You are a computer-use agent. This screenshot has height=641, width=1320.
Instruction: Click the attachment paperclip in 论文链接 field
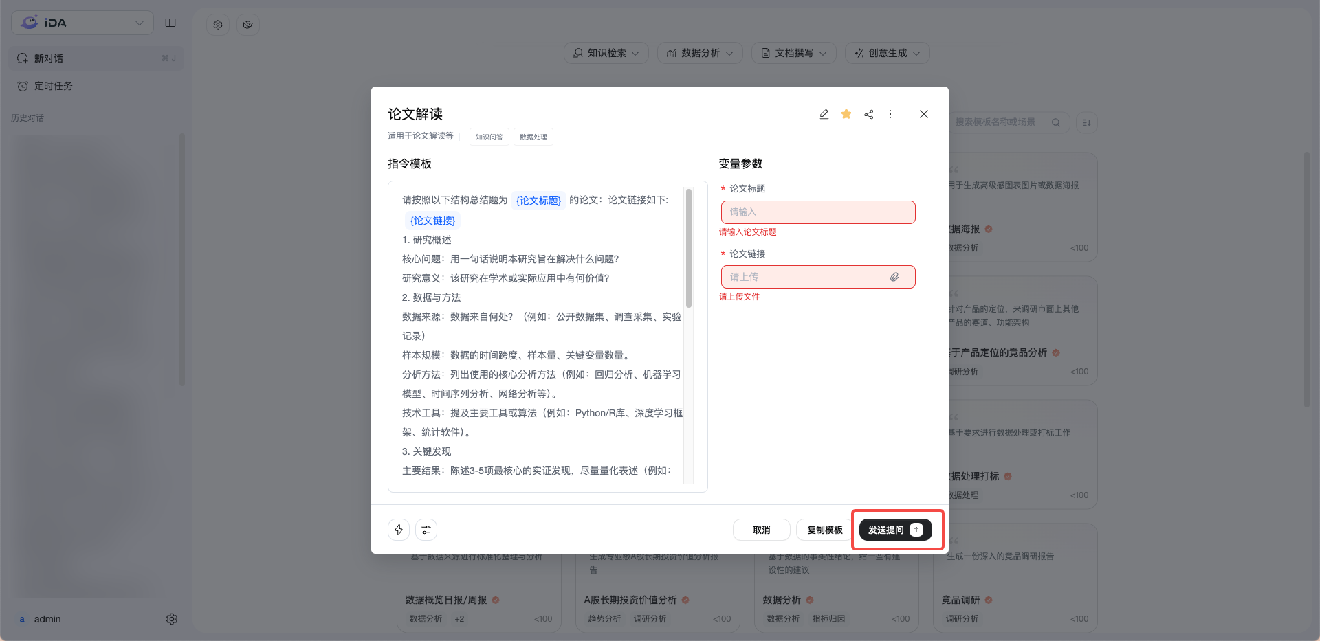point(894,277)
